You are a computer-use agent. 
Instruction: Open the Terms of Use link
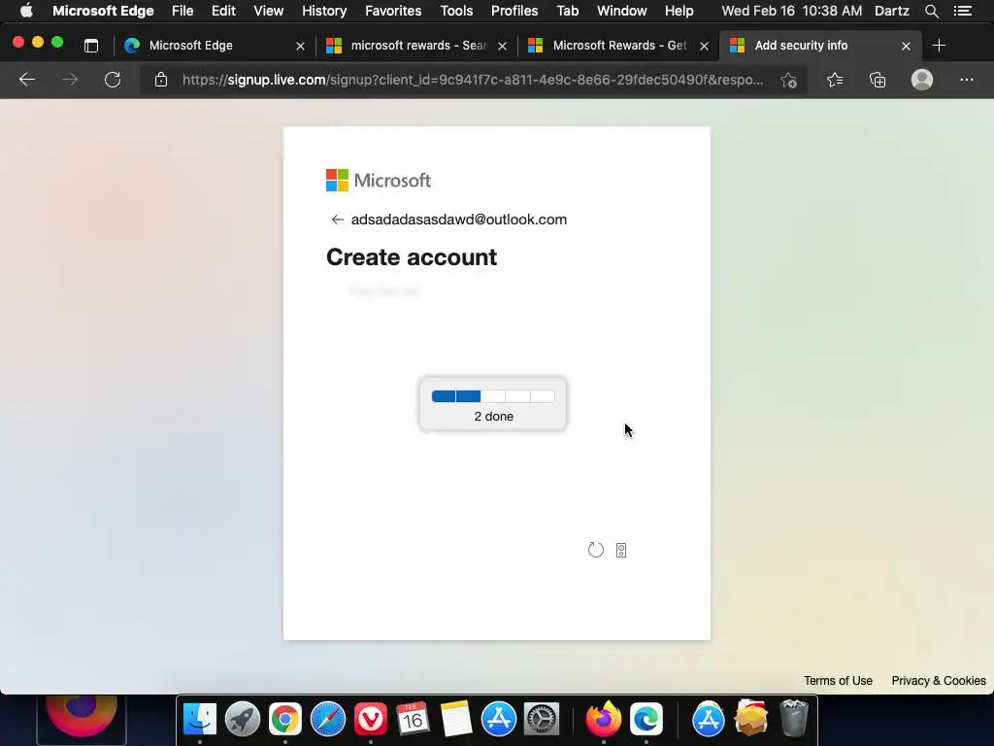click(x=838, y=681)
